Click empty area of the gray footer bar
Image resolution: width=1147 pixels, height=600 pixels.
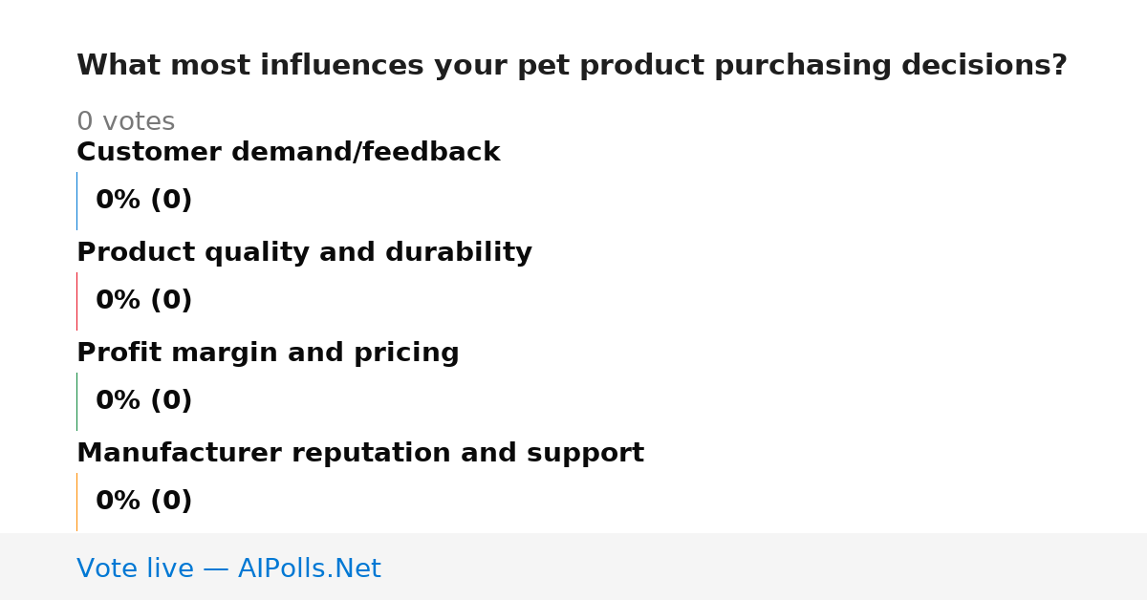[x=765, y=567]
